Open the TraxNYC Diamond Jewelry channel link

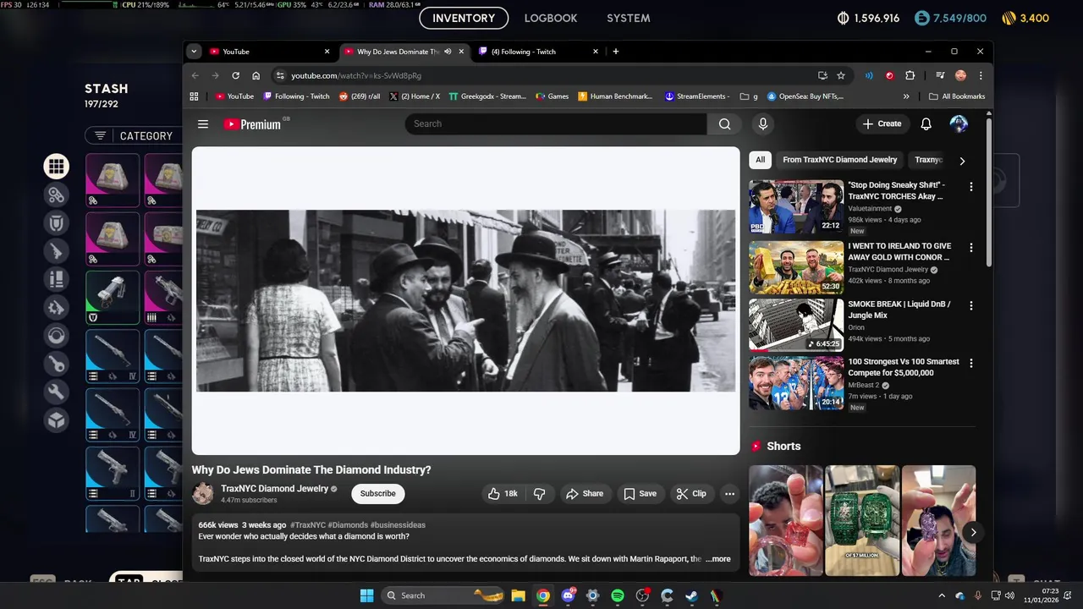pos(274,488)
